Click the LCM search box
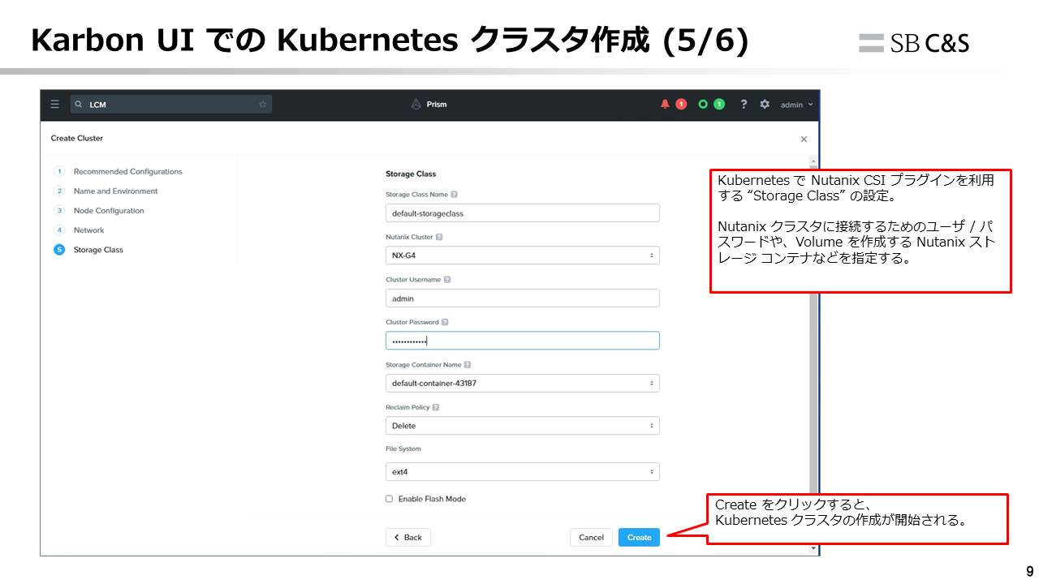Screen dimensions: 1039x584 [171, 105]
